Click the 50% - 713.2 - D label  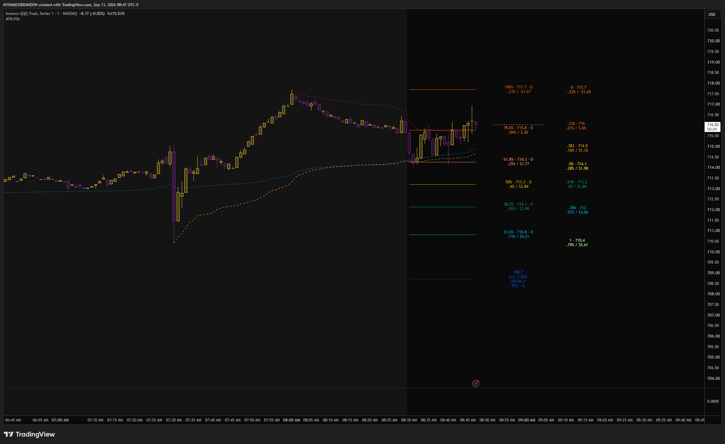[518, 184]
